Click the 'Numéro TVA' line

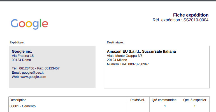point(128,64)
